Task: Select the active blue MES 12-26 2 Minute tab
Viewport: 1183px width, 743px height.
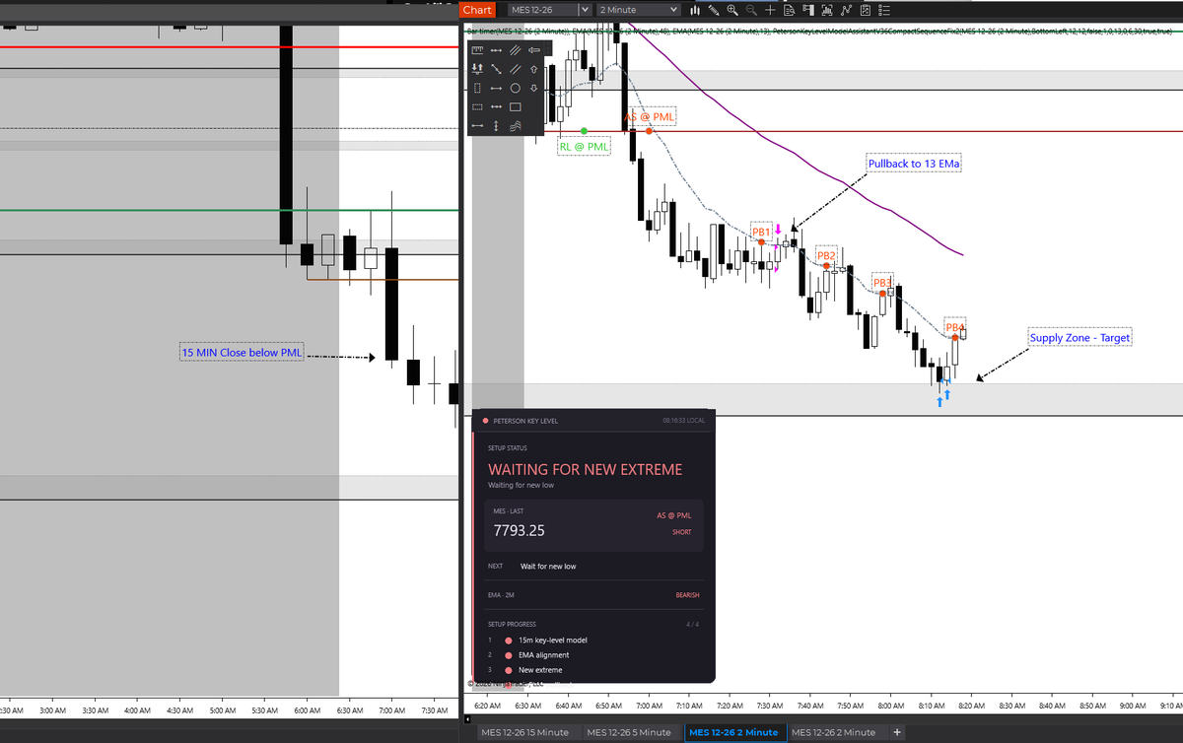Action: tap(733, 732)
